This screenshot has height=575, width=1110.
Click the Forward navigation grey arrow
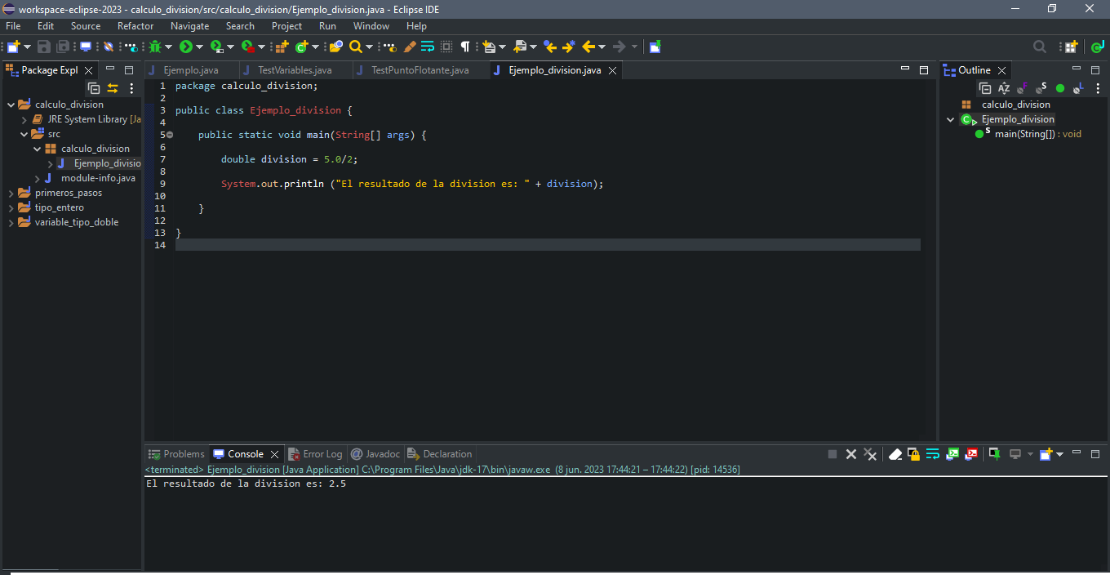619,47
